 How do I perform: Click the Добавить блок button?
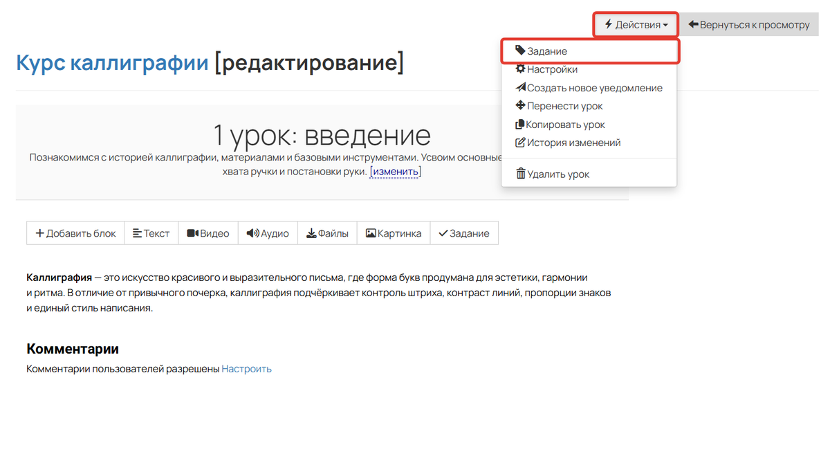tap(75, 233)
